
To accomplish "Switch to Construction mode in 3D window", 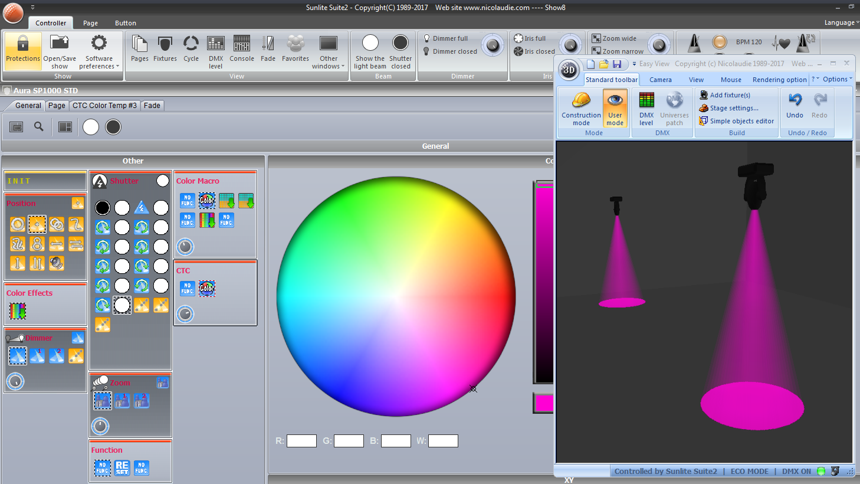I will tap(581, 109).
